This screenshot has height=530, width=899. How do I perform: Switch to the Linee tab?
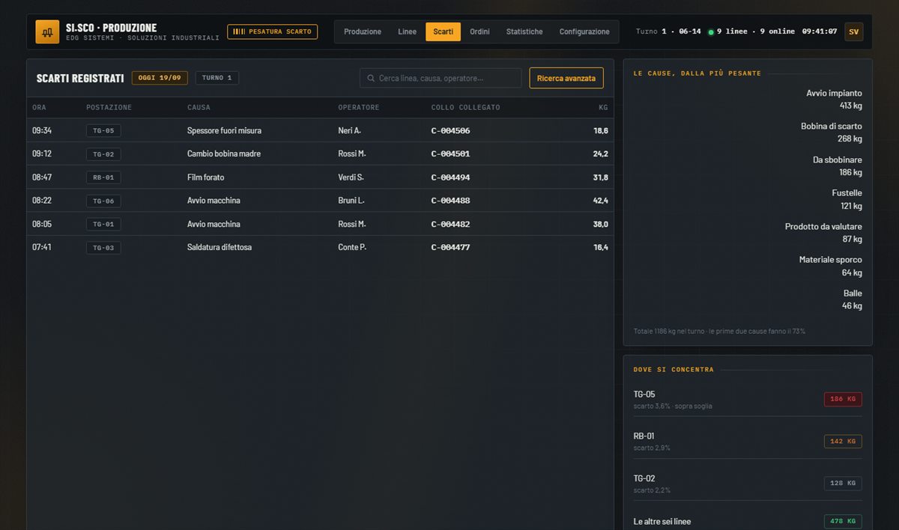(x=407, y=31)
